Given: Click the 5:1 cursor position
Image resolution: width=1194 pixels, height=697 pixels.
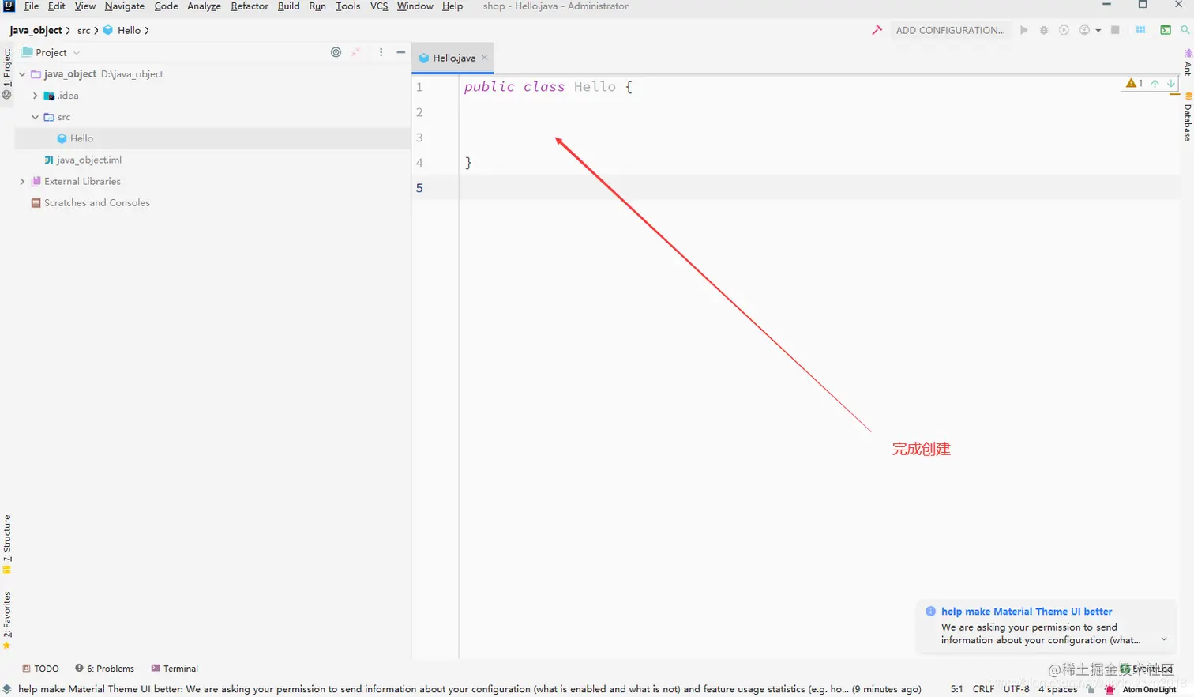Looking at the screenshot, I should click(956, 689).
